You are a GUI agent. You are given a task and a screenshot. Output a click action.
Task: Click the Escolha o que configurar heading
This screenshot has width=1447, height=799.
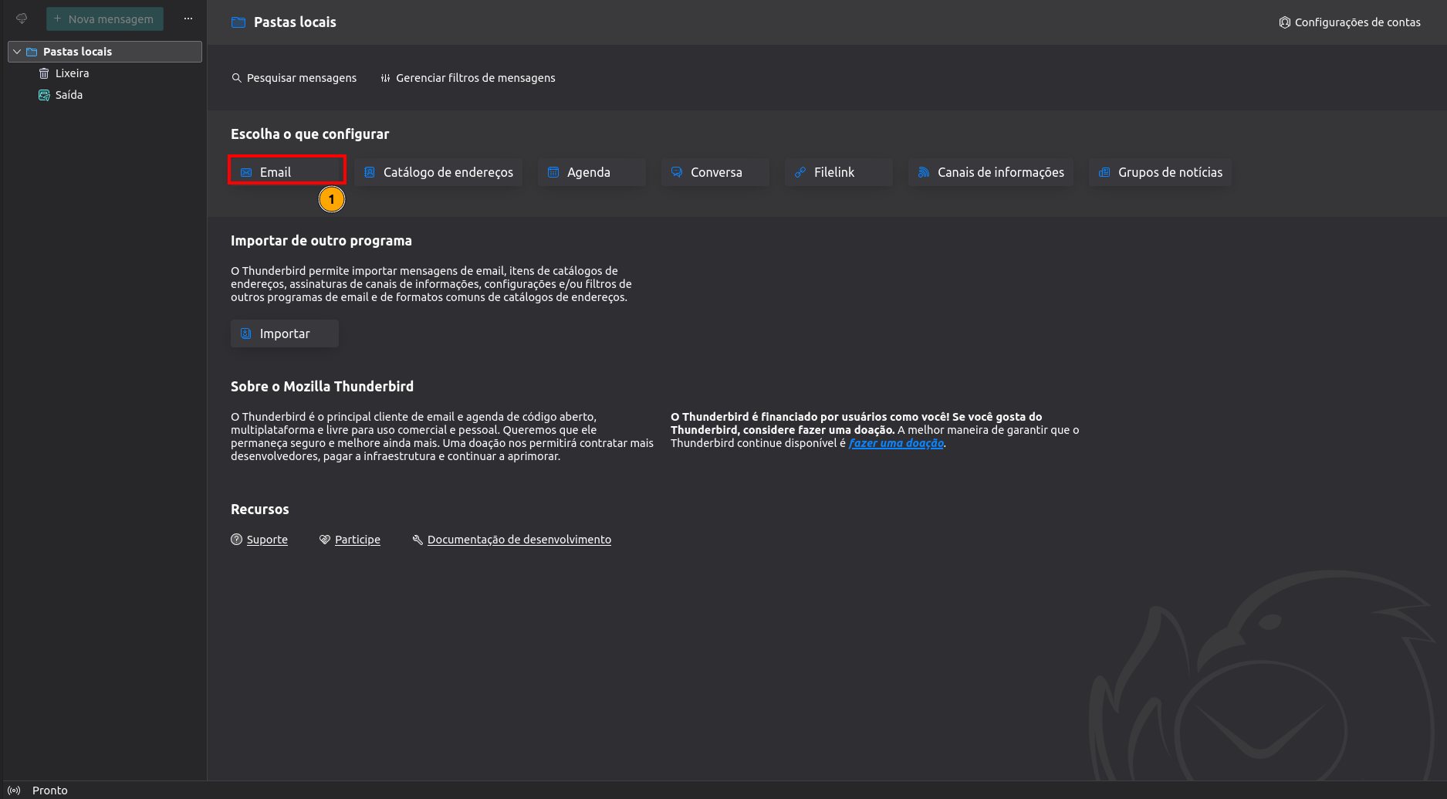click(309, 134)
